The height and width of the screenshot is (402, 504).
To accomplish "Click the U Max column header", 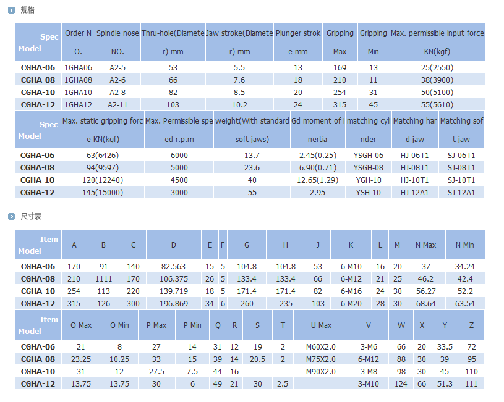I will click(321, 325).
